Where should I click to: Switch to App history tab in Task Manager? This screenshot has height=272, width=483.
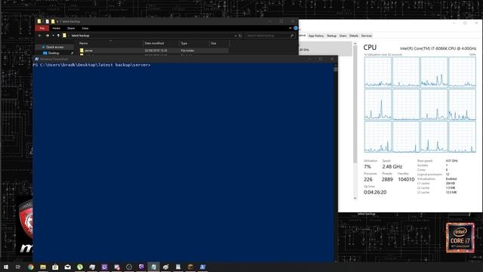click(x=316, y=36)
